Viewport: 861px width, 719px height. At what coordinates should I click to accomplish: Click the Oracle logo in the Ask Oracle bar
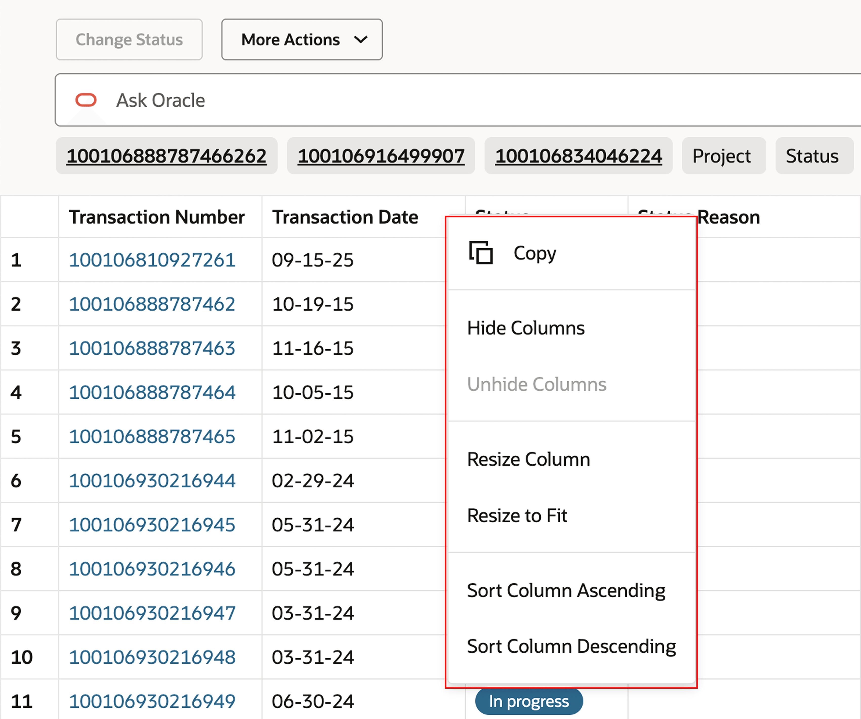[x=86, y=100]
